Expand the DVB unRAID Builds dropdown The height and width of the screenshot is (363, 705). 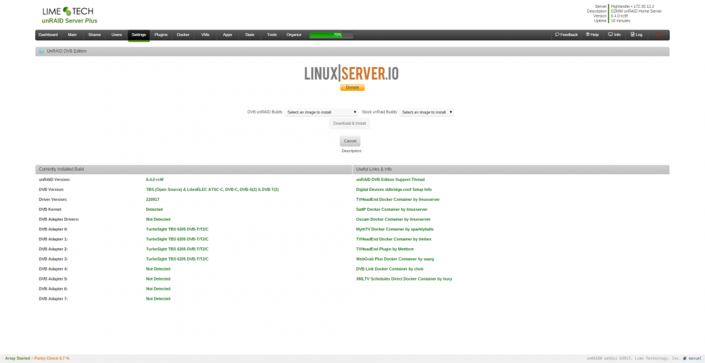coord(321,112)
